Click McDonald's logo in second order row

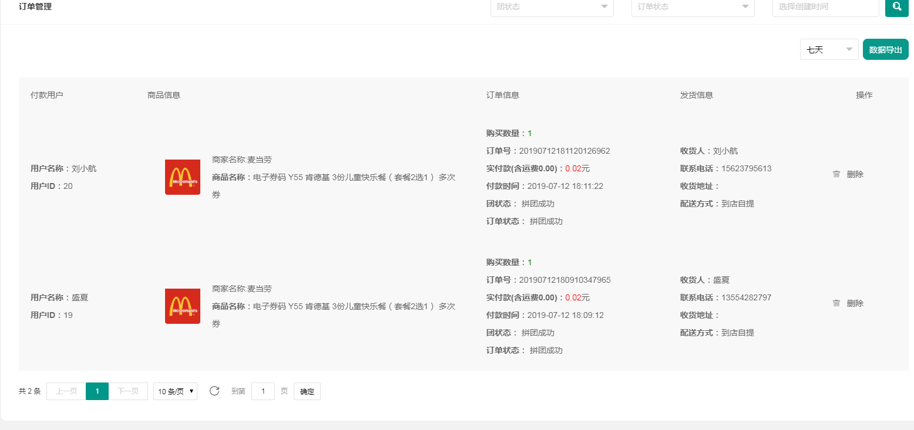183,306
